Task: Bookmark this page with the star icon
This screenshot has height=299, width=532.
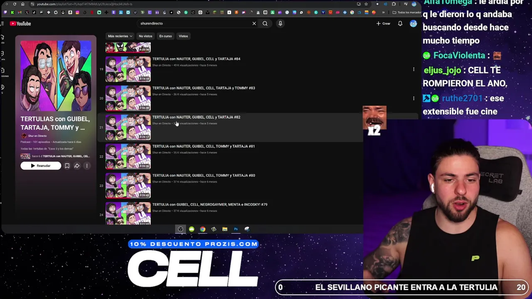Action: pyautogui.click(x=366, y=4)
